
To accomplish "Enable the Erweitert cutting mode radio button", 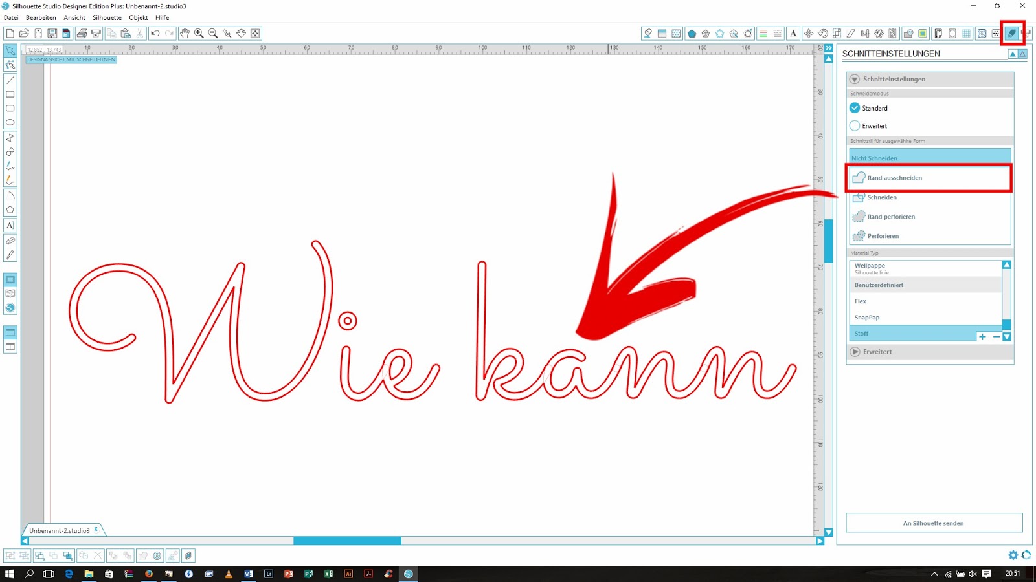I will point(855,125).
